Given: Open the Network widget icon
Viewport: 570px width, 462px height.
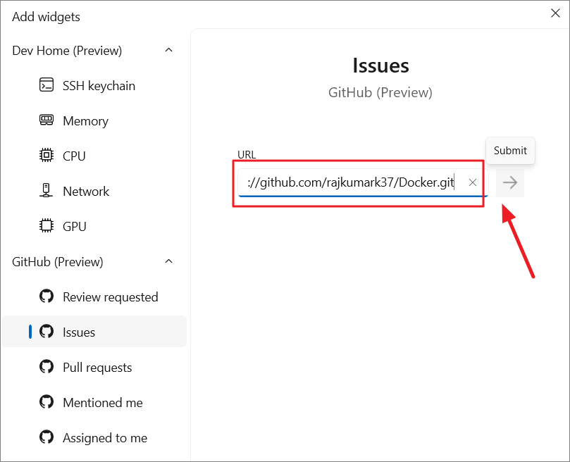Looking at the screenshot, I should click(x=46, y=191).
